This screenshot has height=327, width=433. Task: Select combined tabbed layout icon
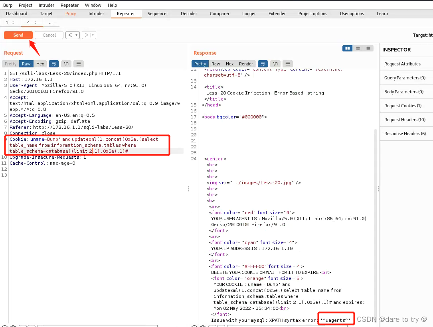pos(368,48)
